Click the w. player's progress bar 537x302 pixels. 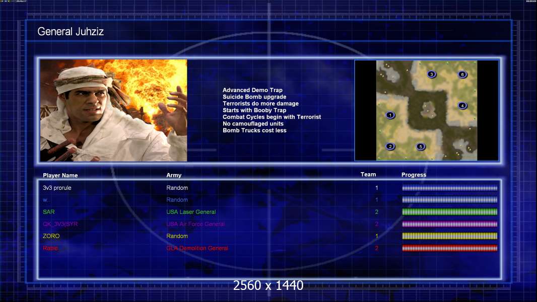[450, 200]
